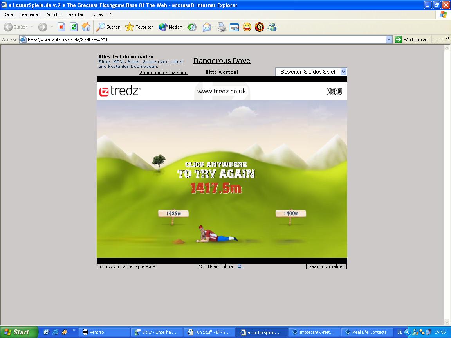Expand the toolbar overflow chevron beside Links
This screenshot has height=338, width=451.
[447, 38]
